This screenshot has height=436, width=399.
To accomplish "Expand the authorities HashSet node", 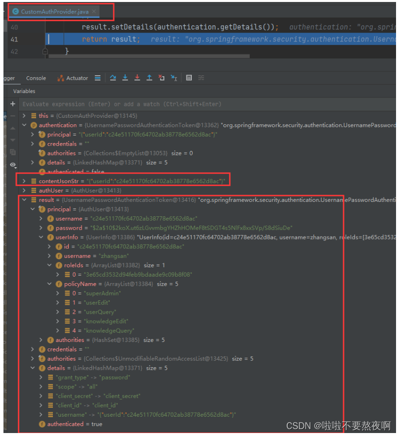I will [41, 339].
